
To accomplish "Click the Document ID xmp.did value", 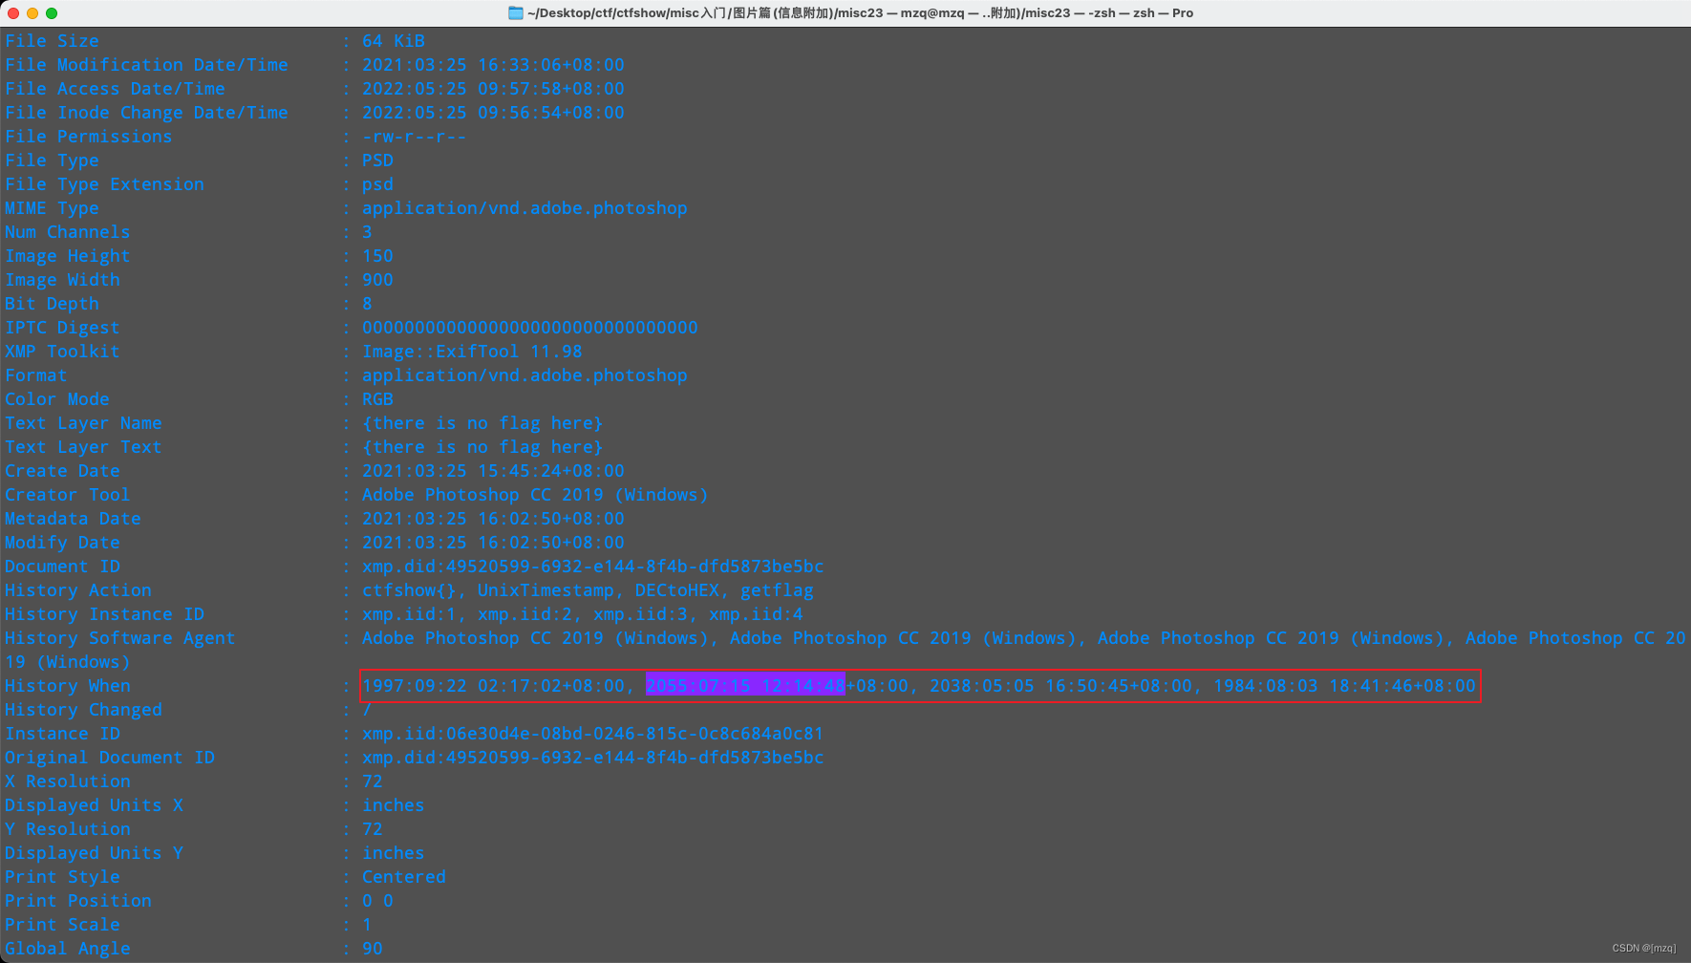I will pyautogui.click(x=592, y=567).
